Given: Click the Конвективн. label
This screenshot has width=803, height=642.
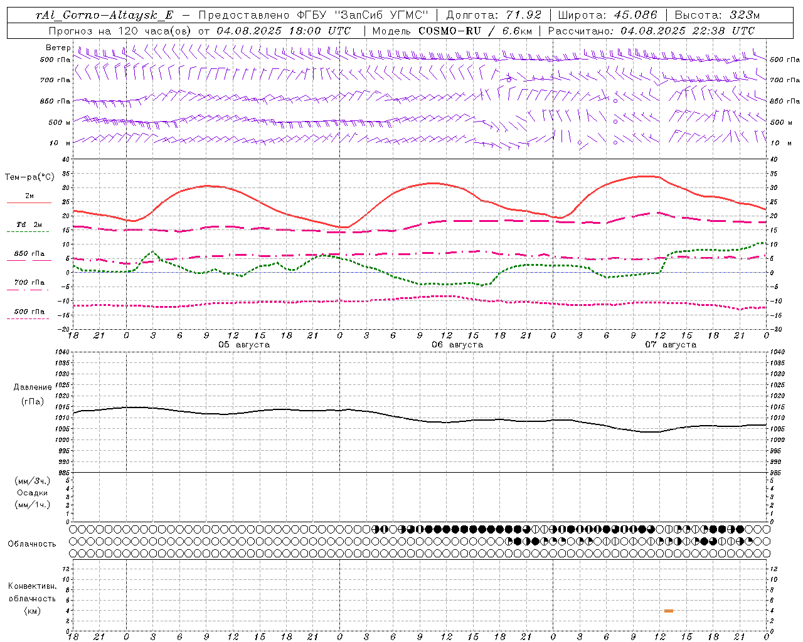Looking at the screenshot, I should [x=32, y=586].
